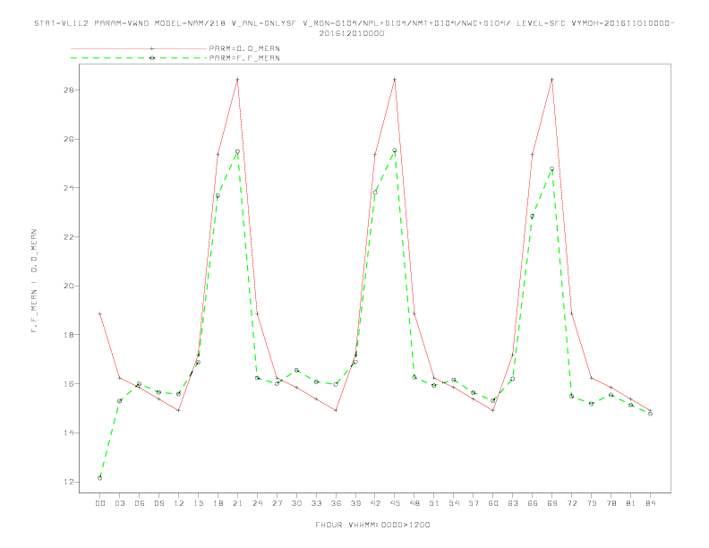
Task: Click x-axis tick label 39
Action: pyautogui.click(x=355, y=503)
